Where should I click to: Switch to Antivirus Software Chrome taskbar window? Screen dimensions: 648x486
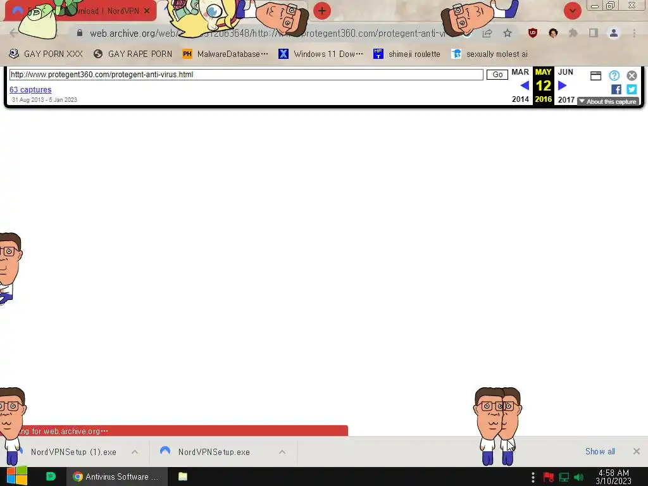pos(117,477)
